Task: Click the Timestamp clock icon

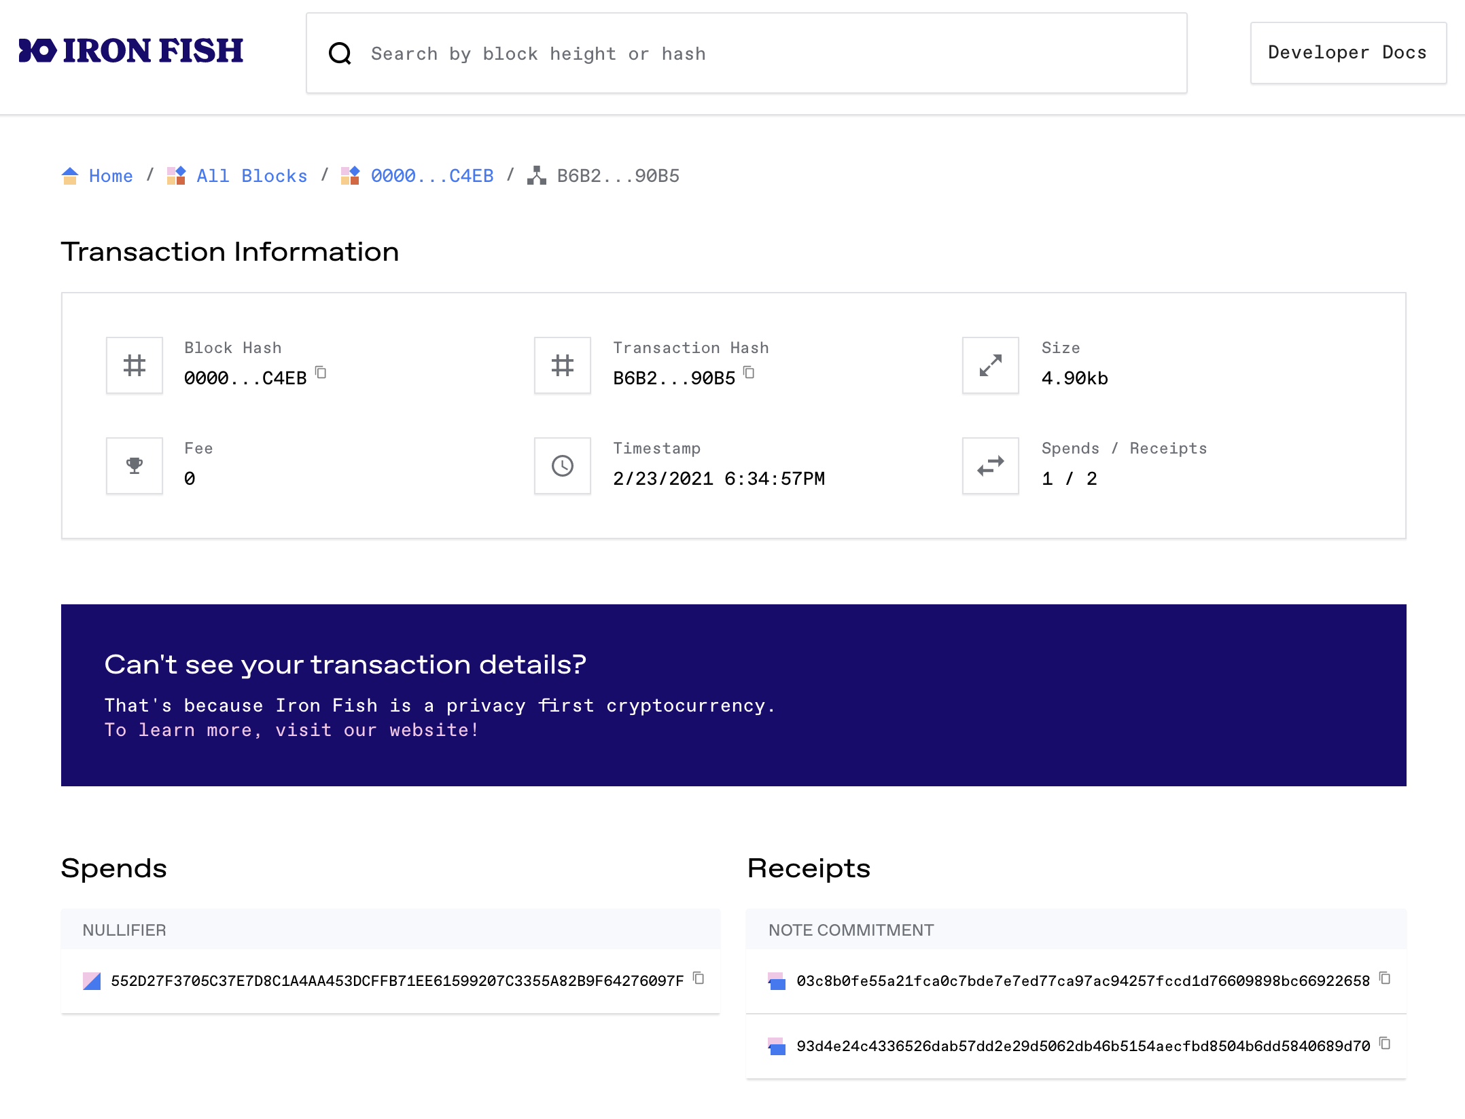Action: click(x=562, y=466)
